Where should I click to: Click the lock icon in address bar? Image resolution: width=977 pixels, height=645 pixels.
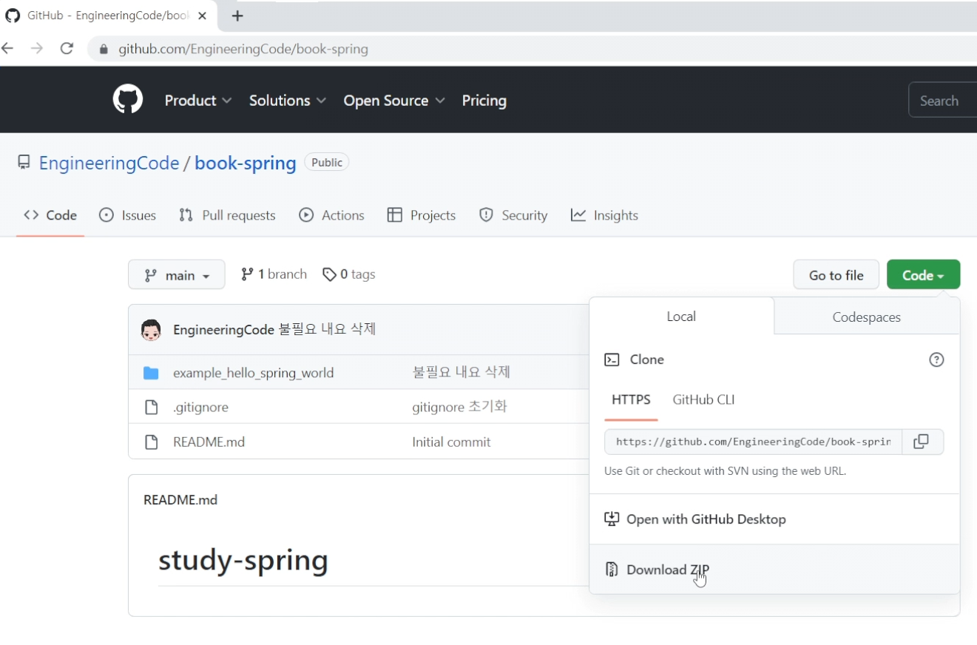[x=104, y=50]
